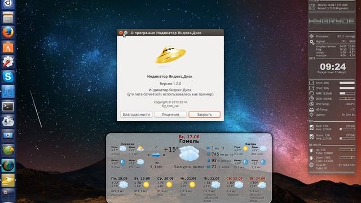Click the Гомель city name in weather widget

(189, 141)
